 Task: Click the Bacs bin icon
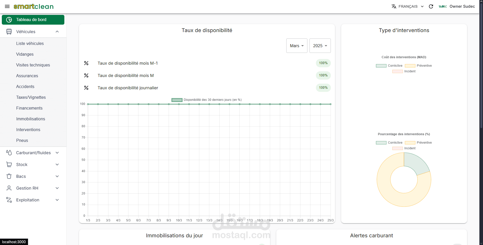[9, 176]
